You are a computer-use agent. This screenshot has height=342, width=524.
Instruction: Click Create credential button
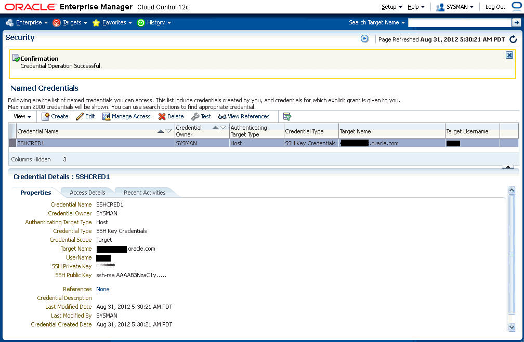pyautogui.click(x=55, y=116)
